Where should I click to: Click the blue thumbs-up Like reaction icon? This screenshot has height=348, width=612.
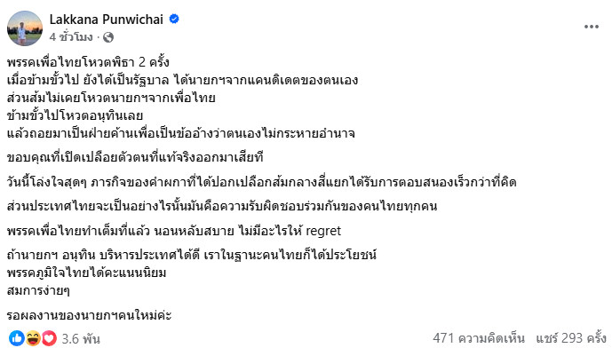[x=16, y=338]
